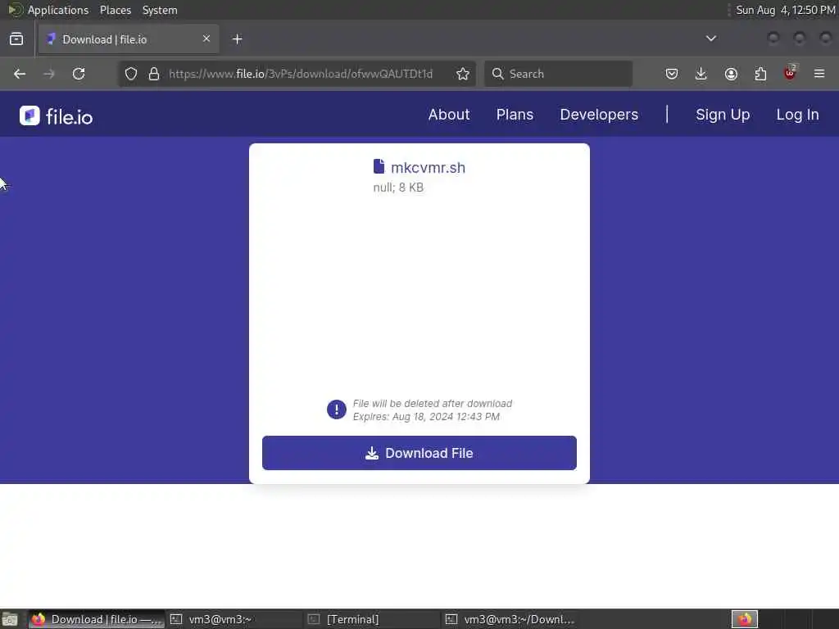Screen dimensions: 839x629
Task: Click the clock showing Sun Aug 4
Action: 786,10
